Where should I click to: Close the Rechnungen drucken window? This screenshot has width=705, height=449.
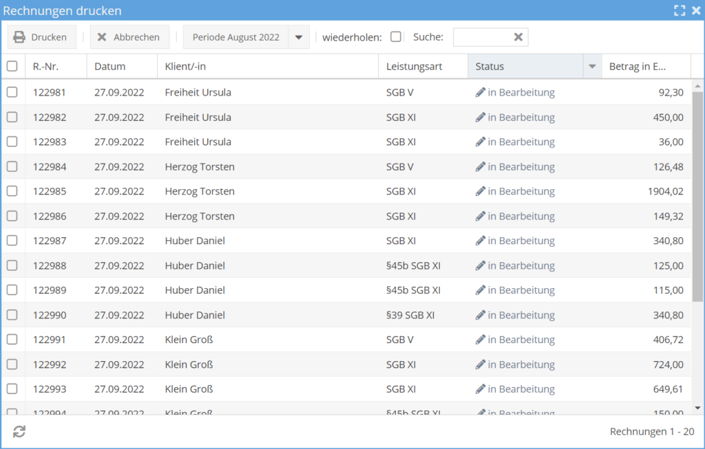695,10
